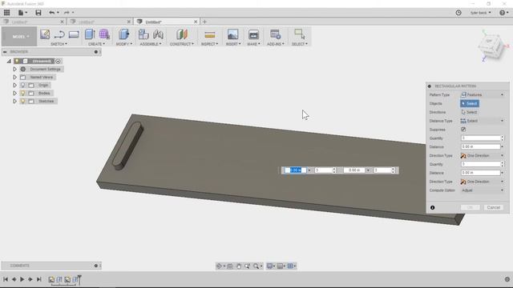
Task: Collapse the root component tree node
Action: pos(9,61)
